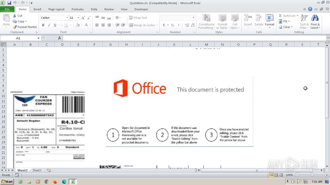Image resolution: width=330 pixels, height=185 pixels.
Task: Align text to the middle
Action: tap(103, 18)
